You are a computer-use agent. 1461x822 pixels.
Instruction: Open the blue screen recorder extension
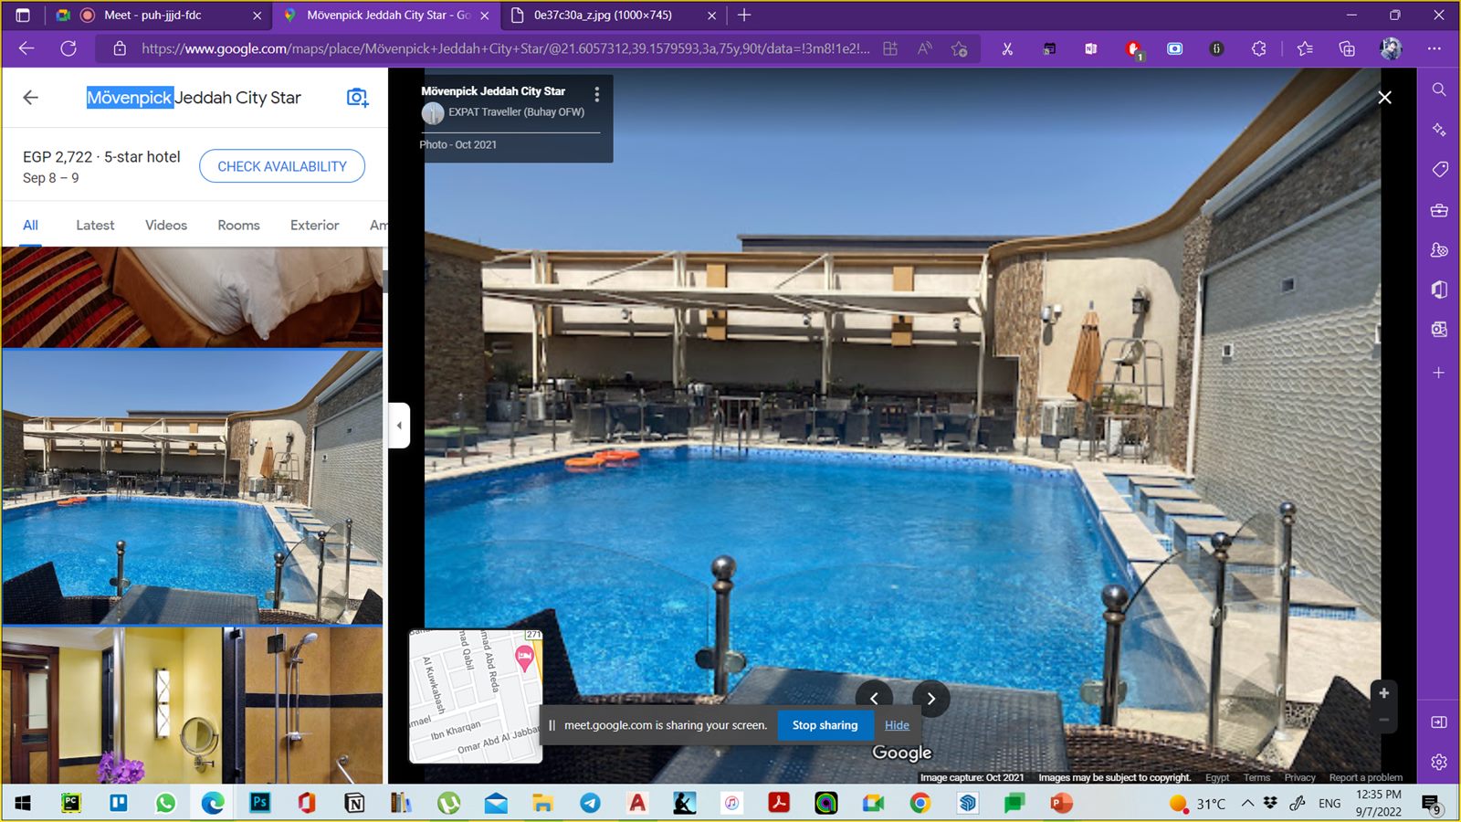point(1175,48)
